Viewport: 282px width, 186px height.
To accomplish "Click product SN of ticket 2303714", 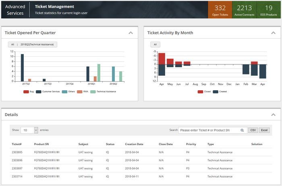I will coord(47,176).
